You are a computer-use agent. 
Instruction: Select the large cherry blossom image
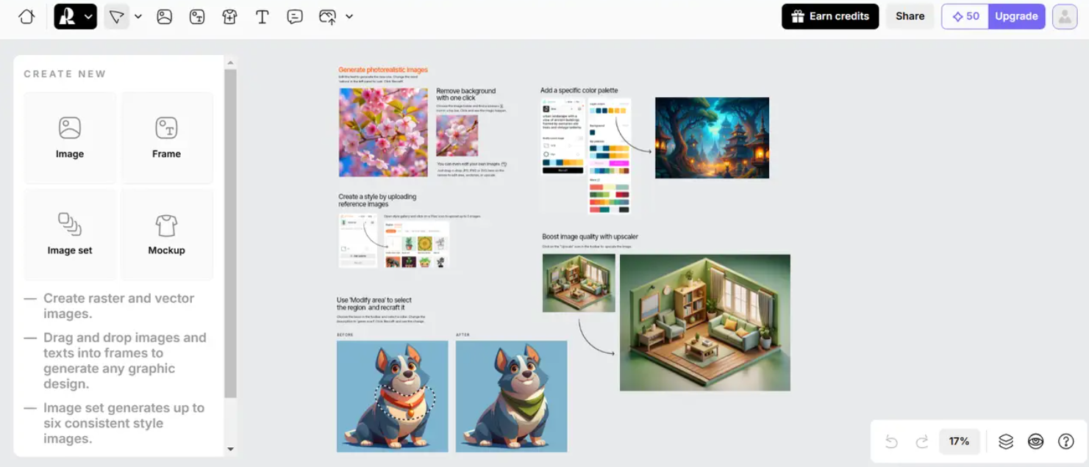coord(383,132)
